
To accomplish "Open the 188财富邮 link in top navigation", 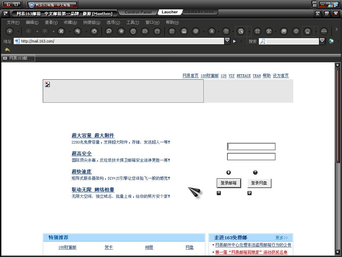I will coord(210,76).
